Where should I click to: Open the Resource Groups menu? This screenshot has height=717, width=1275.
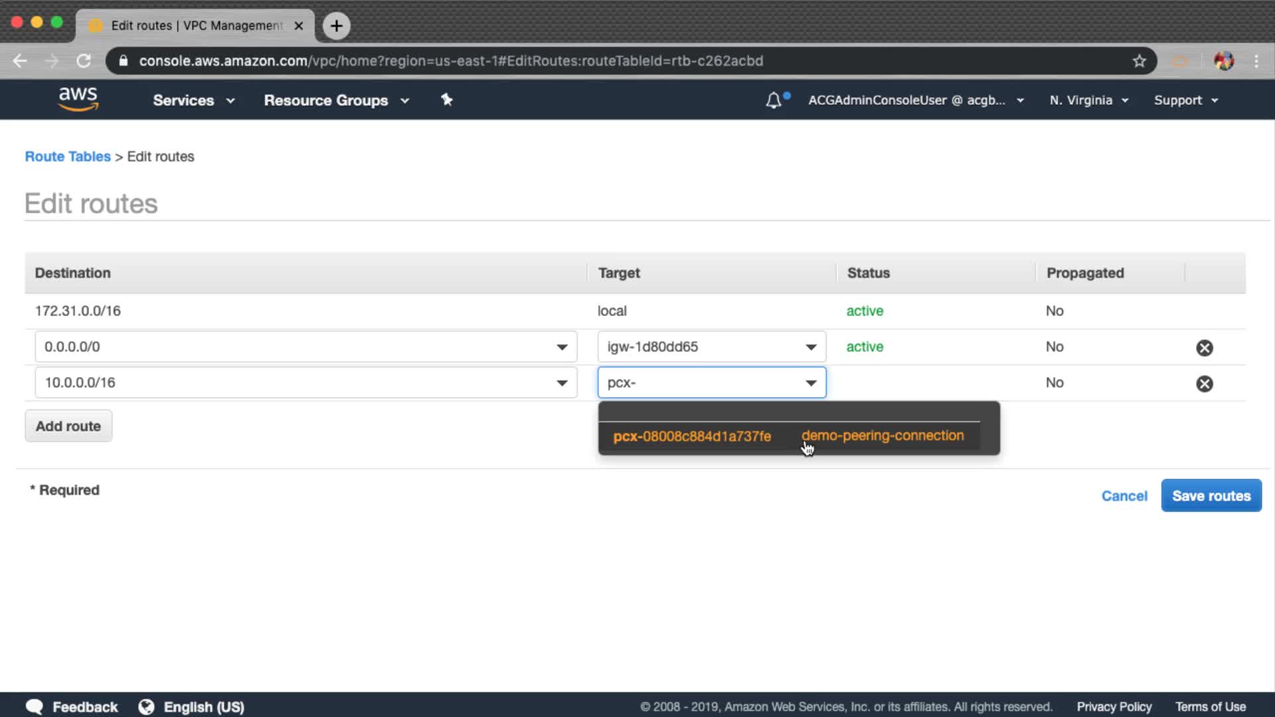click(336, 100)
